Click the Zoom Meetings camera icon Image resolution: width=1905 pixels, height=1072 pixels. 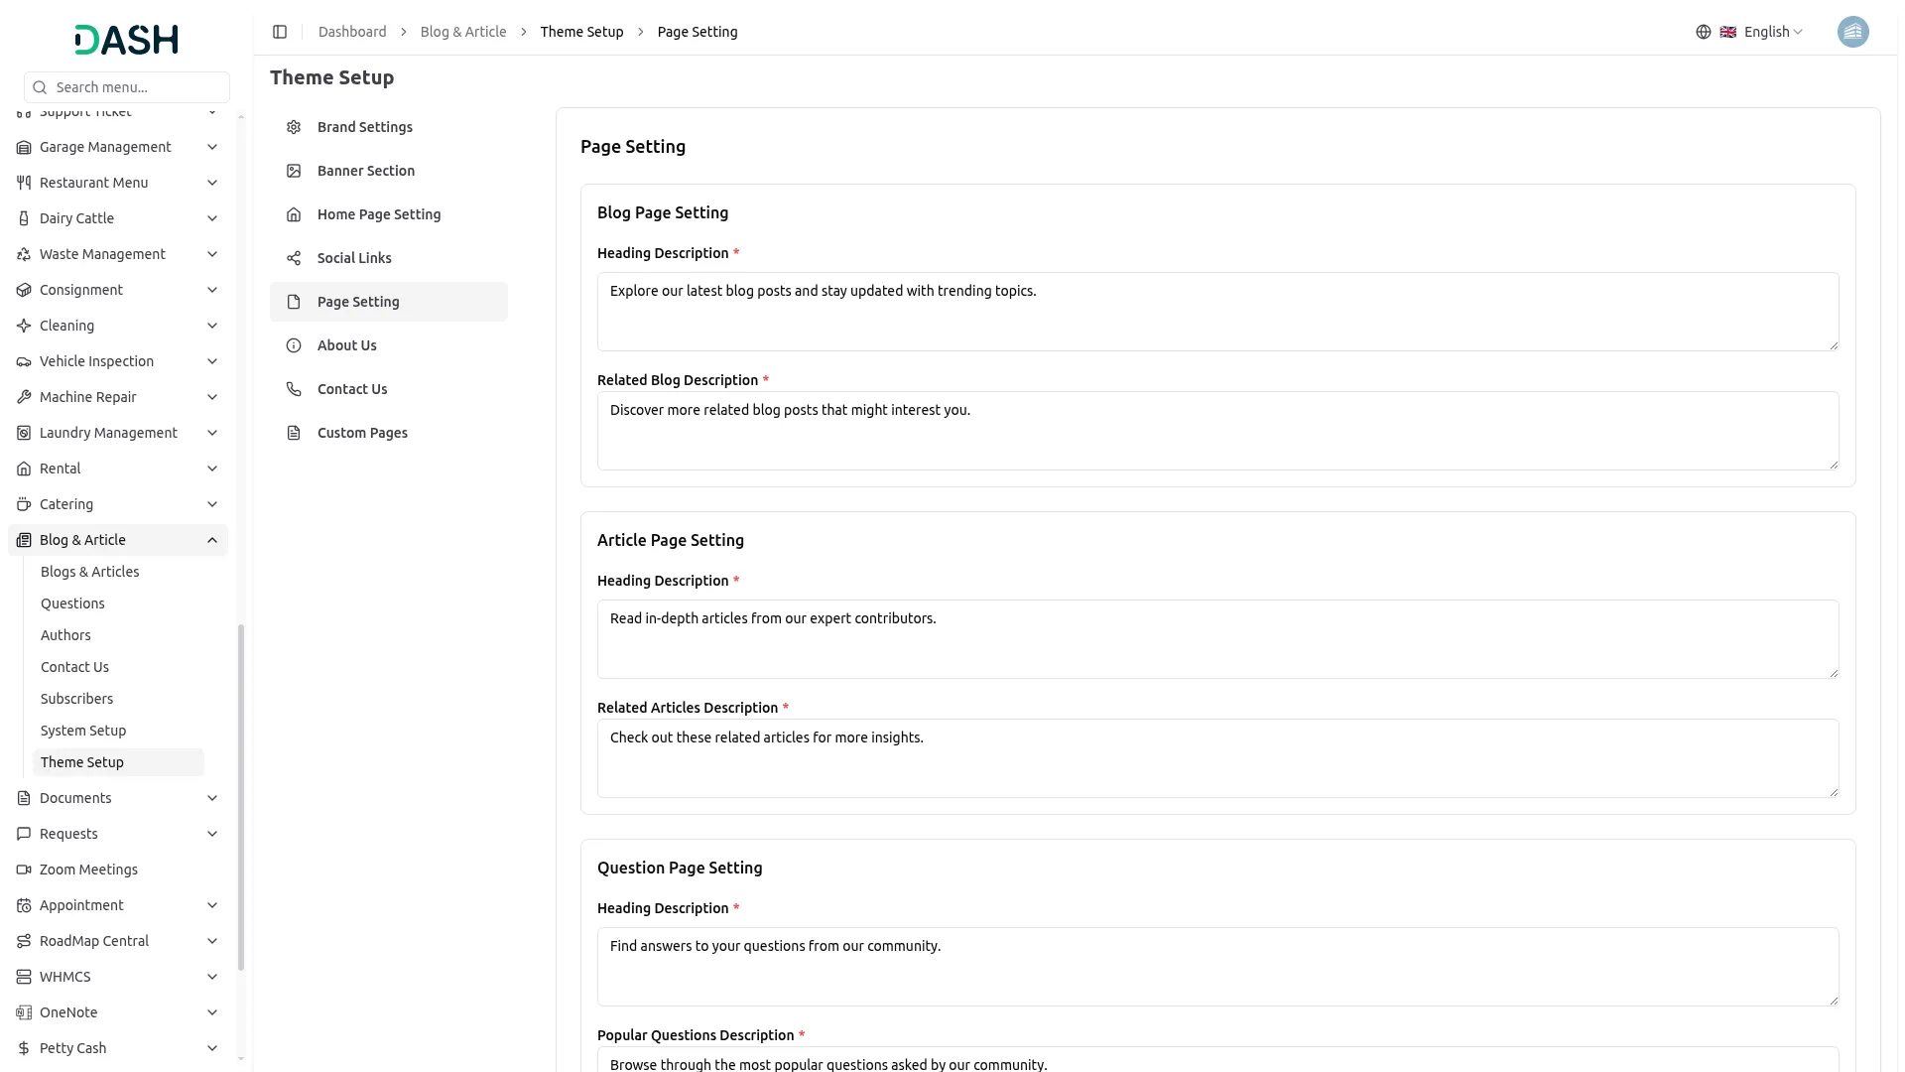click(x=24, y=870)
